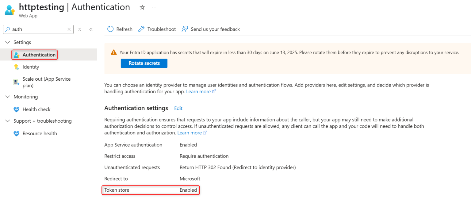
Task: Click the Health check heart icon
Action: click(x=17, y=109)
